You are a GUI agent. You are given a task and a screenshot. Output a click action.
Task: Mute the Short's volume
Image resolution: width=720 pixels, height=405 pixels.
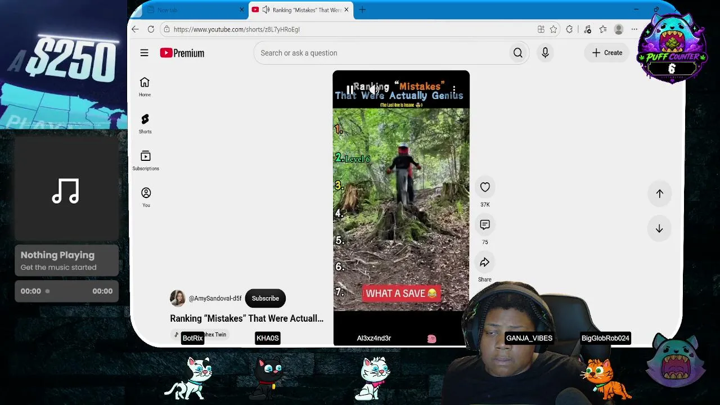373,89
